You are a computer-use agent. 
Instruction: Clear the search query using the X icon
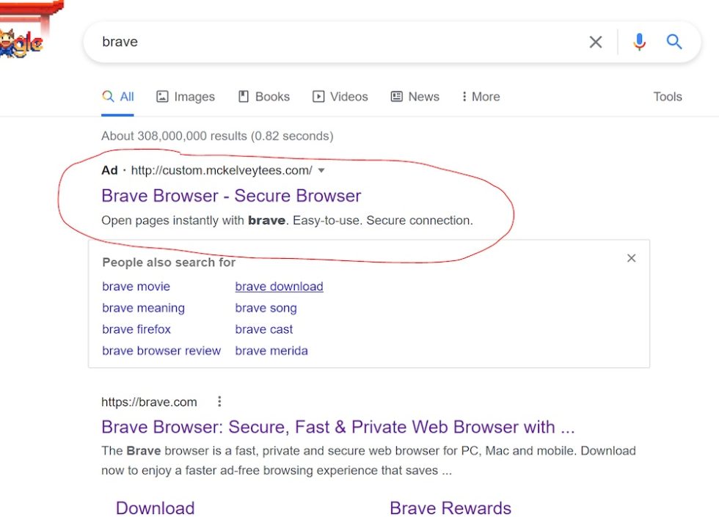(596, 42)
